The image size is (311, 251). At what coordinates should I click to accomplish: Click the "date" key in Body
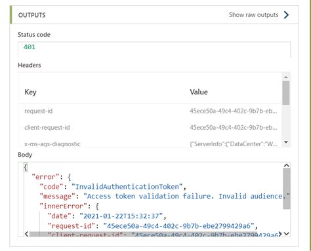click(60, 216)
